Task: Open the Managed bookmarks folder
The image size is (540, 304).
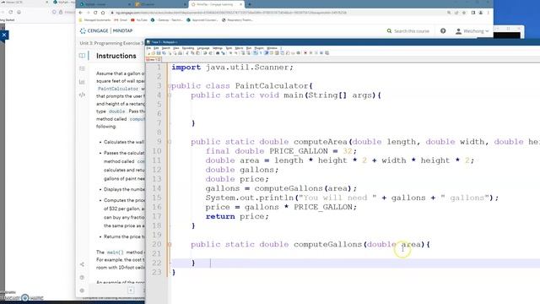Action: [x=94, y=20]
